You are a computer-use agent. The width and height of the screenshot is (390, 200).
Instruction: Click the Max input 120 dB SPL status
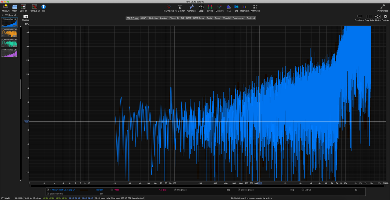[128, 198]
